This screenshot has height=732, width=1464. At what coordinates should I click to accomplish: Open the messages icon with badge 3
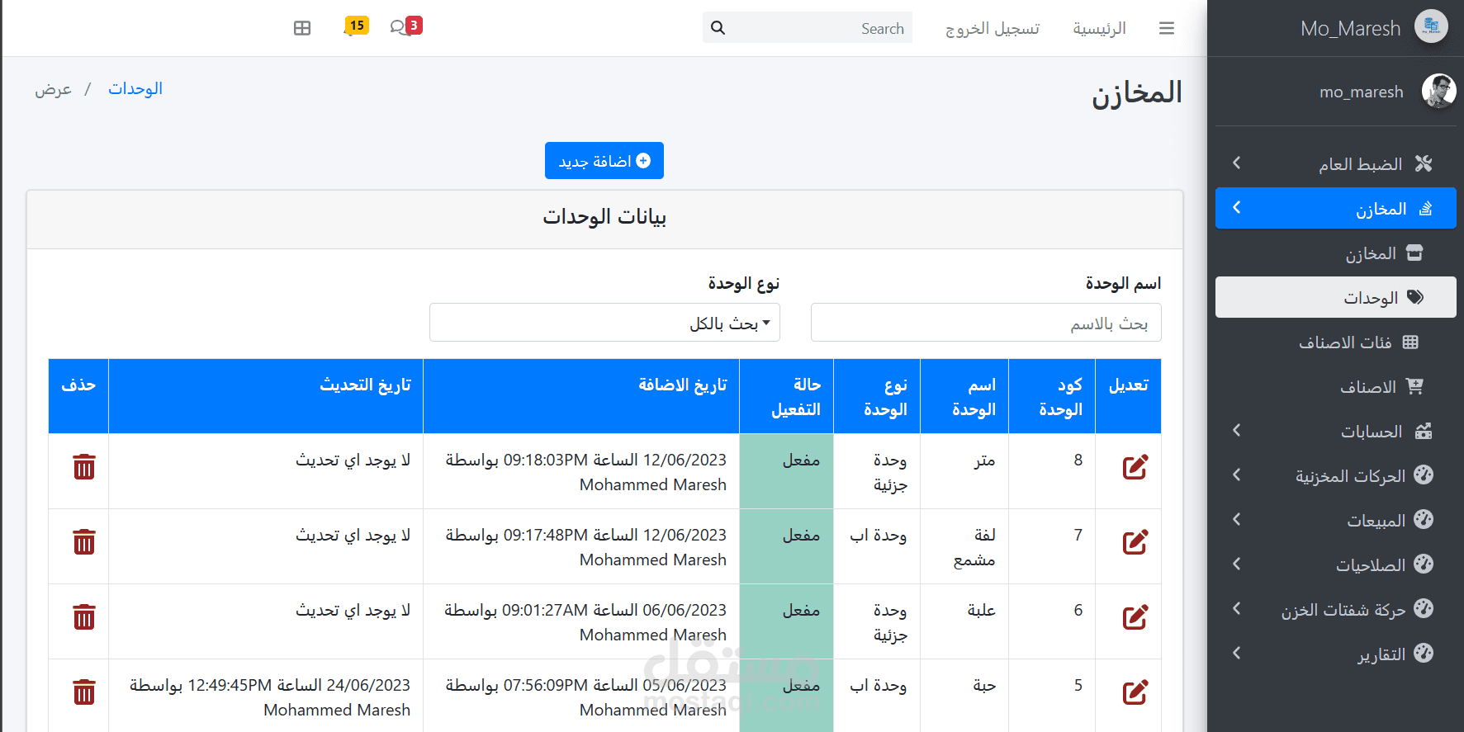coord(405,26)
